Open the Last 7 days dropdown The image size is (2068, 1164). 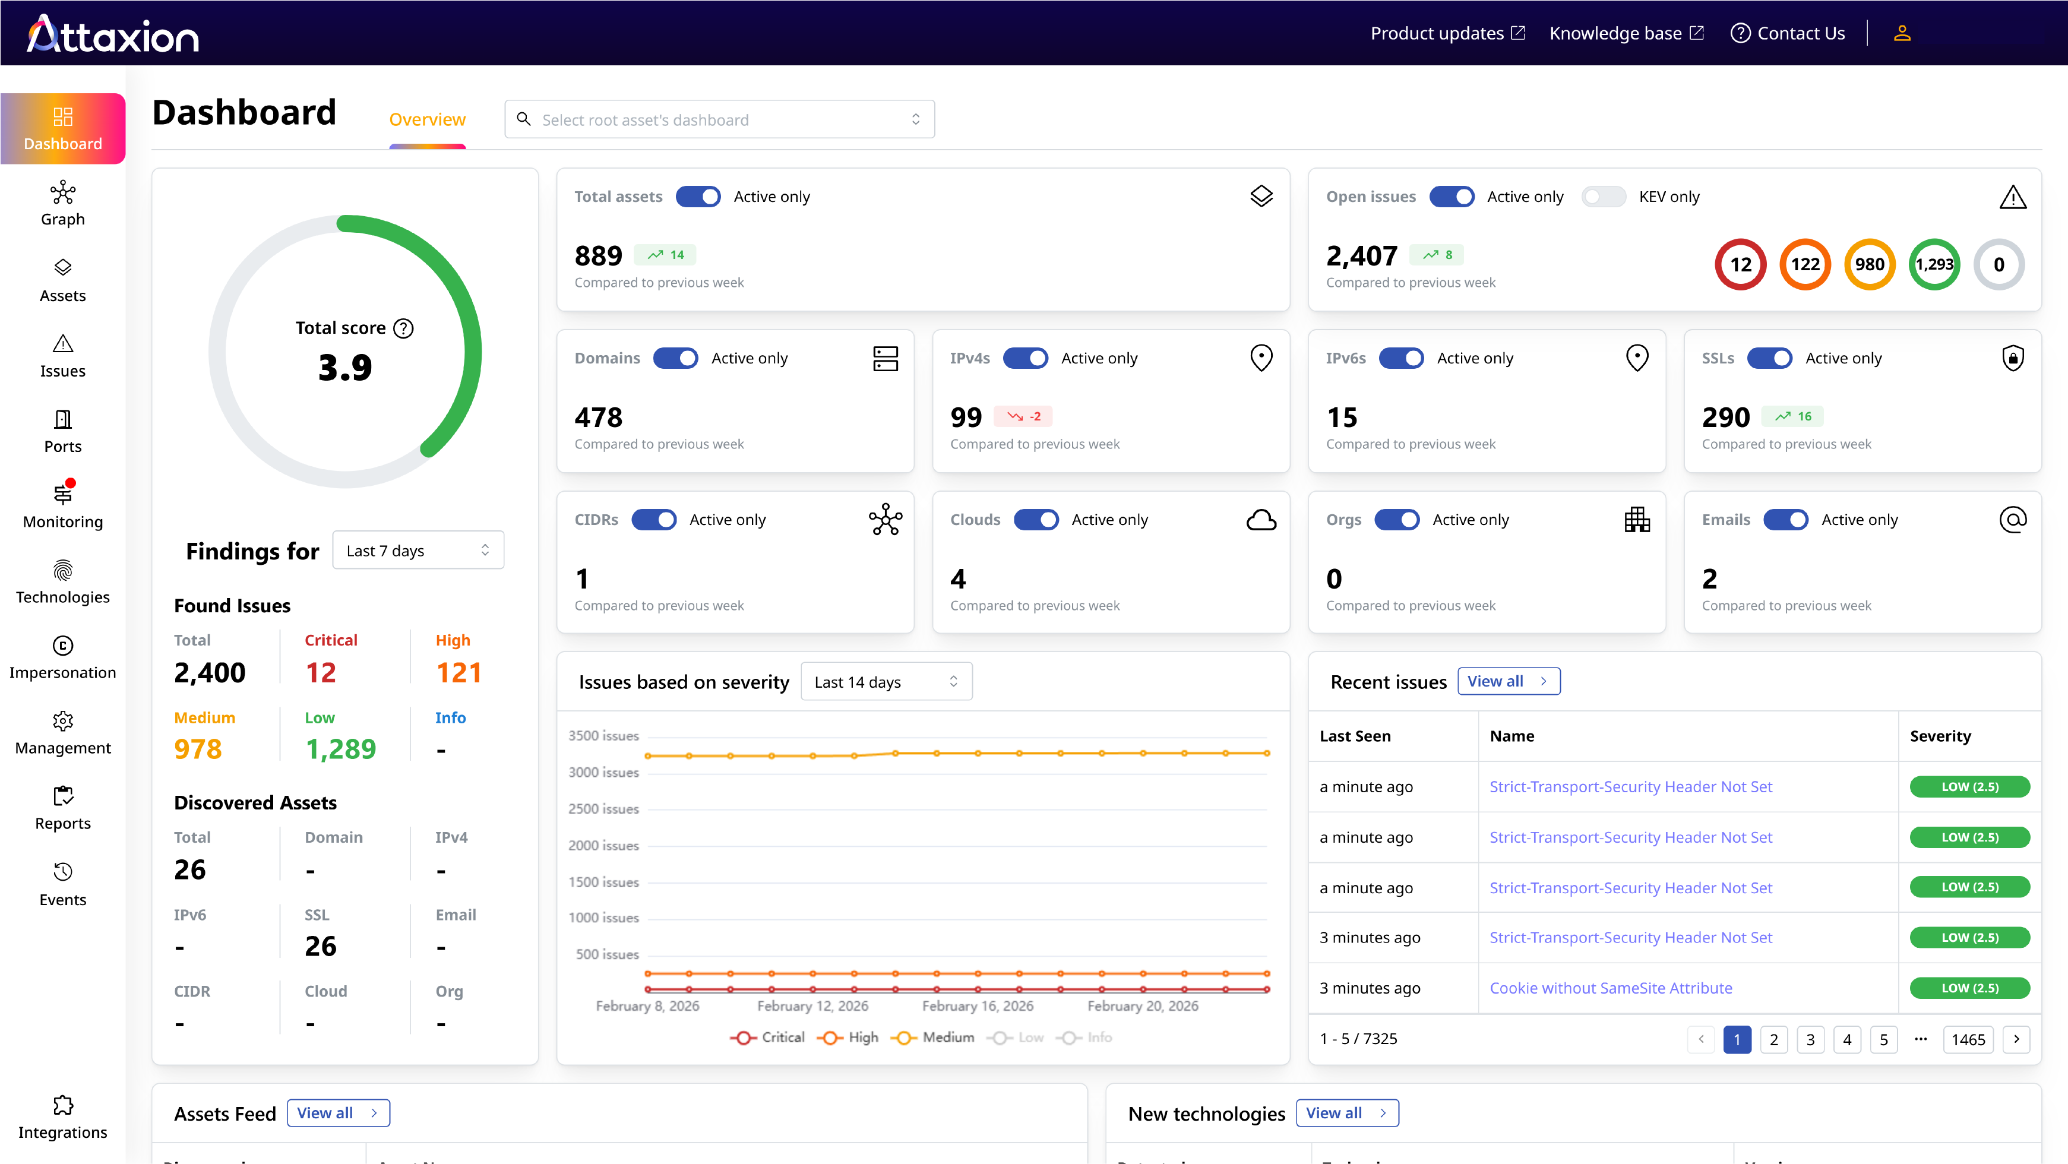pos(418,551)
